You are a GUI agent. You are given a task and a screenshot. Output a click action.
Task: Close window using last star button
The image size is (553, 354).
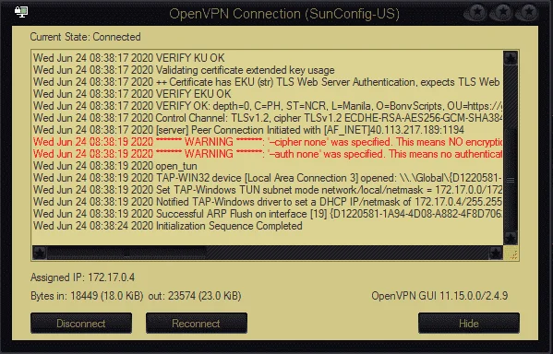tap(527, 13)
